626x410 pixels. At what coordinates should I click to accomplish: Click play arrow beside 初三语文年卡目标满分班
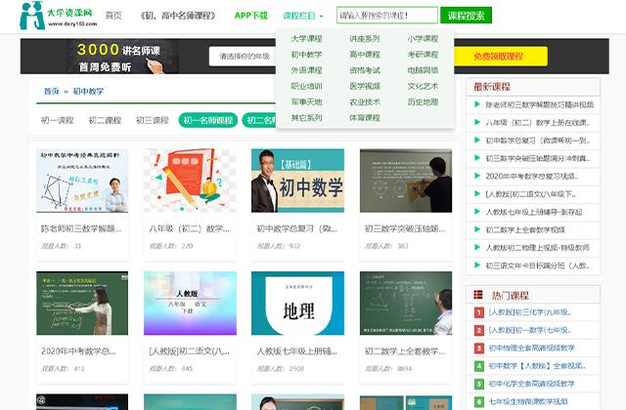click(x=476, y=265)
